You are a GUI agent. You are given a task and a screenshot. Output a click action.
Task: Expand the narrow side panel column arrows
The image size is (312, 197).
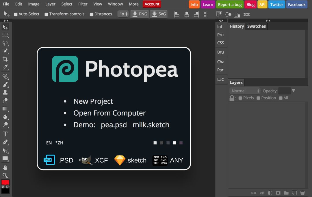coord(221,21)
